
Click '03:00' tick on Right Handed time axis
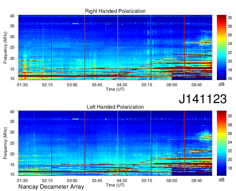pos(72,85)
